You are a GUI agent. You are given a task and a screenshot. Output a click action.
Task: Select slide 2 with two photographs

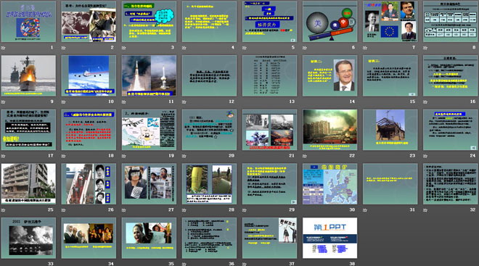[x=89, y=21]
